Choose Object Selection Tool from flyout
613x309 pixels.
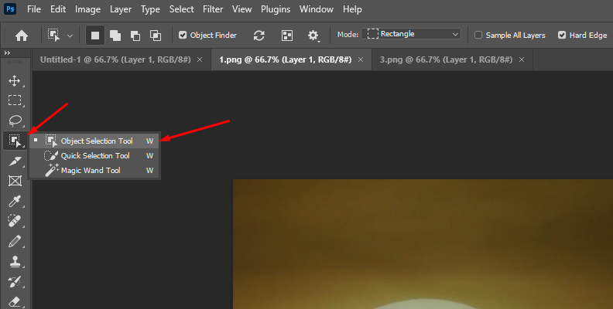(94, 141)
